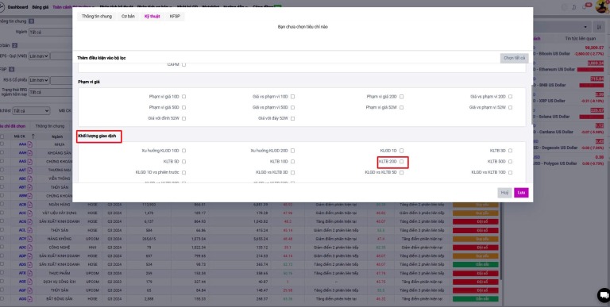This screenshot has width=610, height=307.
Task: Open EPS - Quý Lớn hơn dropdown
Action: (39, 56)
